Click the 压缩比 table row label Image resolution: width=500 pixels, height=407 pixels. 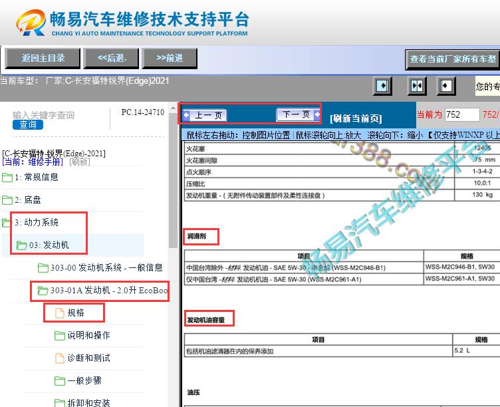click(x=195, y=184)
